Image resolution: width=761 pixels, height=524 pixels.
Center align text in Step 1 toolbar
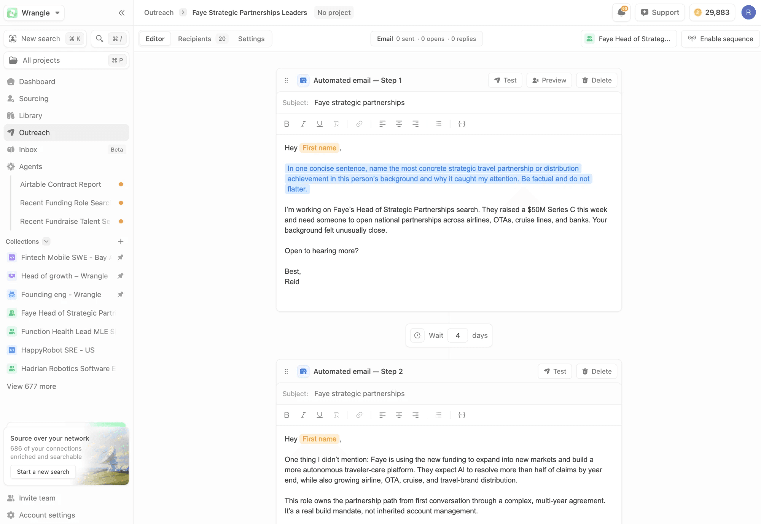(x=399, y=124)
